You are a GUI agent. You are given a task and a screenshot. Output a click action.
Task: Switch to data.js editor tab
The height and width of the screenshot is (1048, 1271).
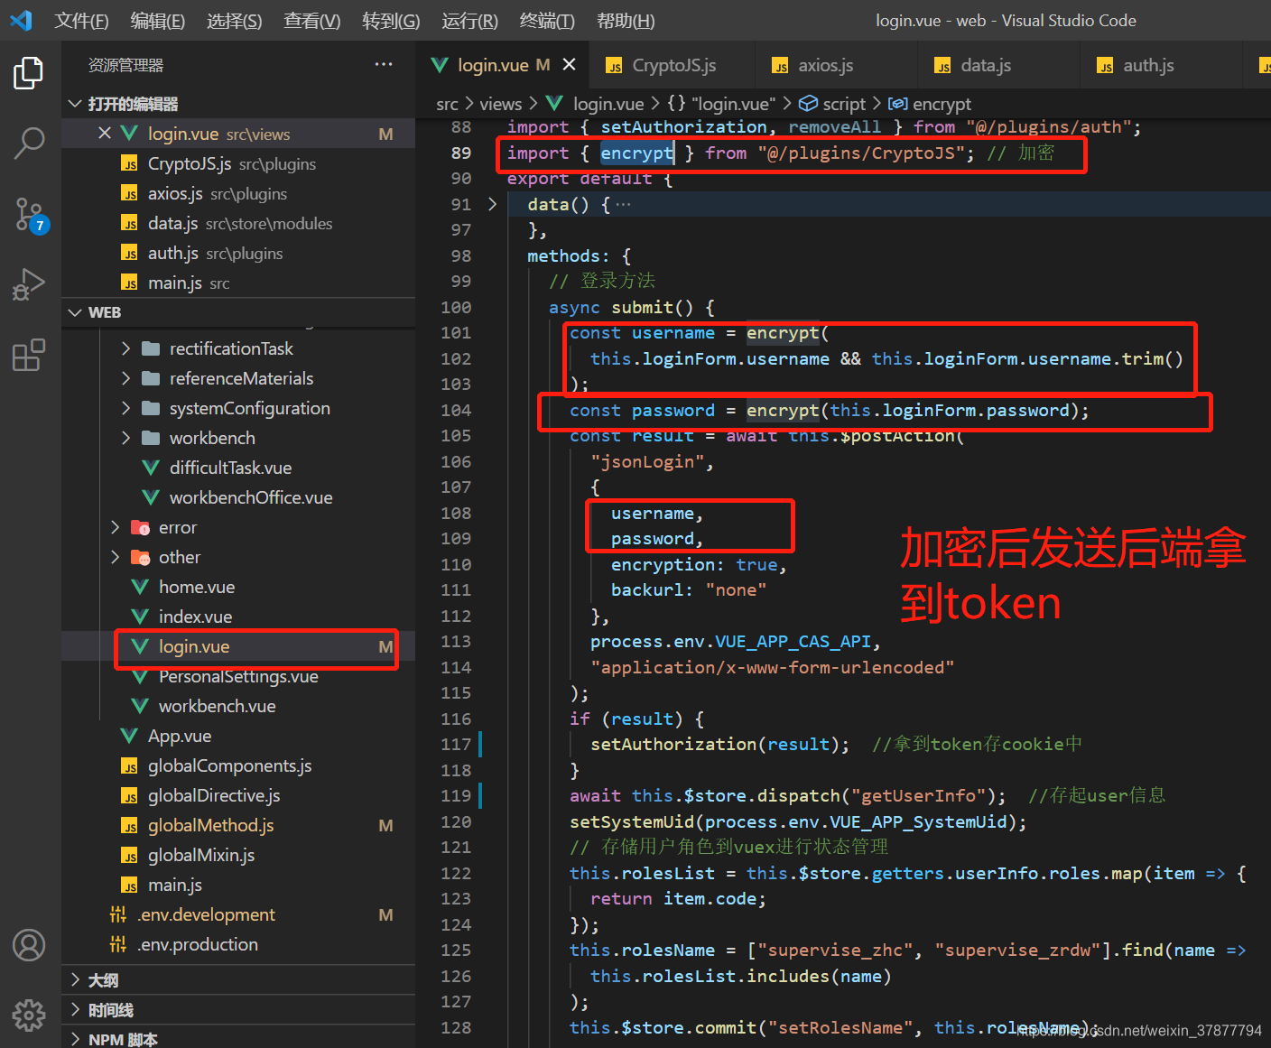998,65
